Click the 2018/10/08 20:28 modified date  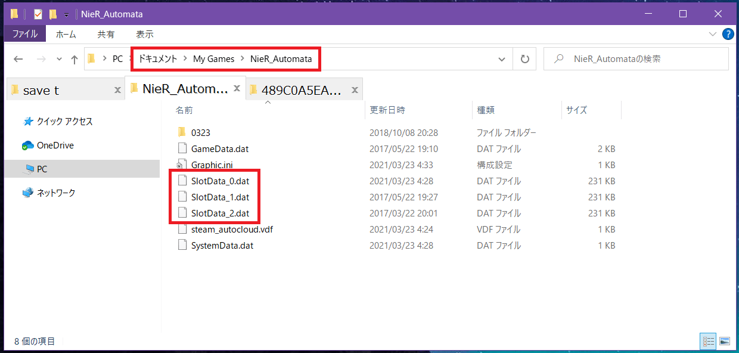pos(403,132)
